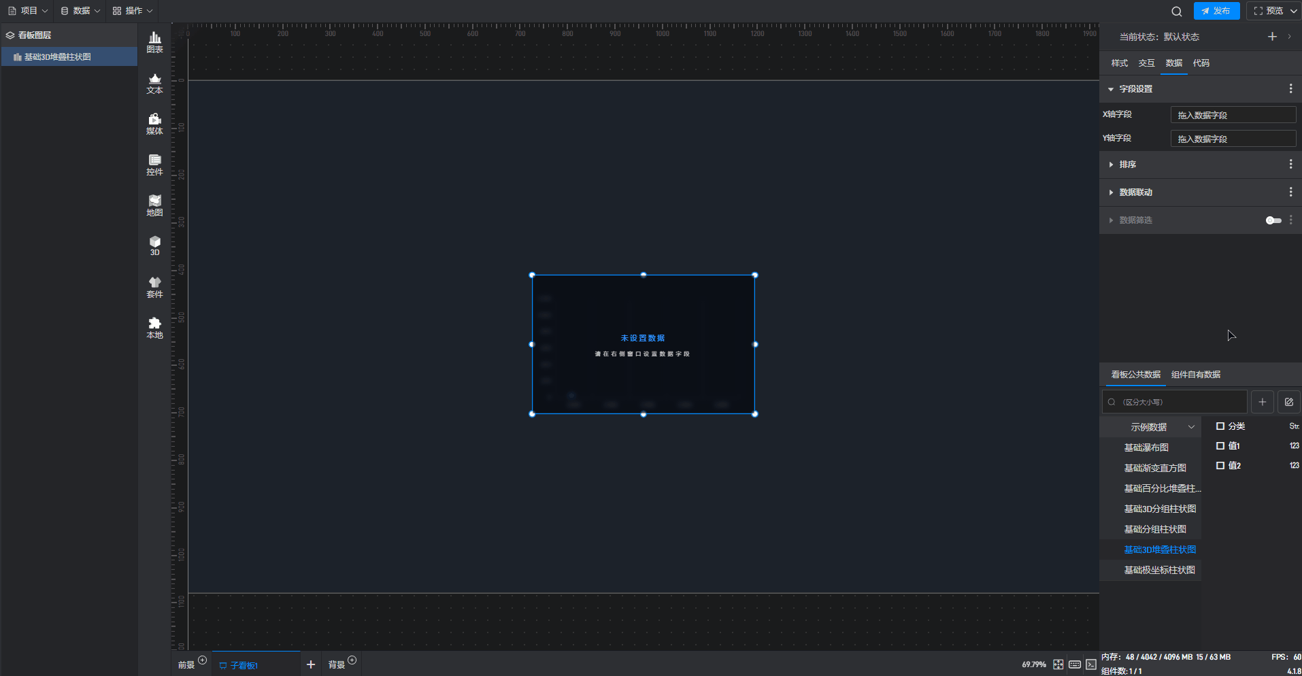1302x676 pixels.
Task: Open the 示例数据 dropdown
Action: pyautogui.click(x=1161, y=427)
